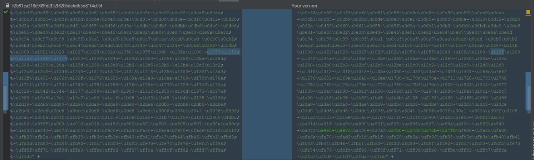Screen dimensions: 534x160
Task: Click highlighted \u11ff change in right pane
Action: click(x=497, y=51)
